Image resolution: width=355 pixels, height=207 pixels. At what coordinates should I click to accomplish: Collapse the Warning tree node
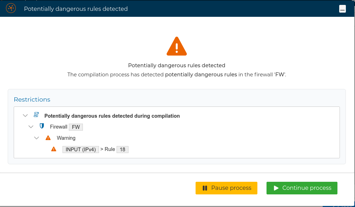click(37, 138)
